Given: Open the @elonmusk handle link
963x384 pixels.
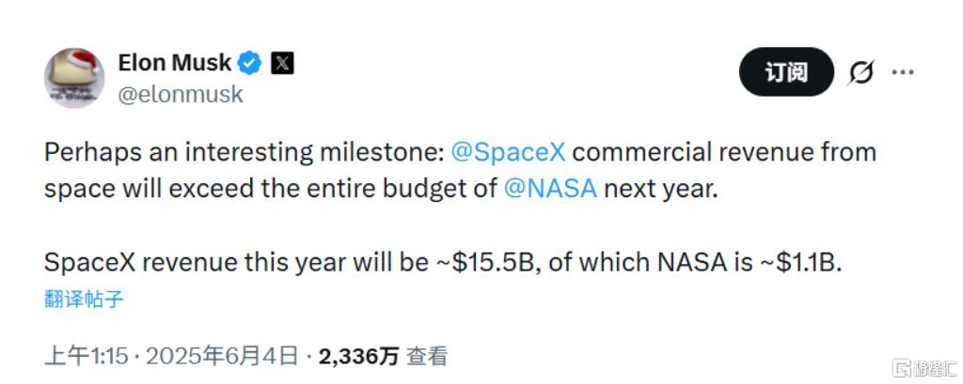Looking at the screenshot, I should coord(181,94).
